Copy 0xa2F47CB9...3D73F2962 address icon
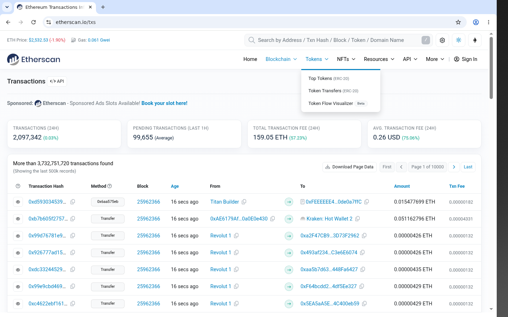 click(364, 236)
